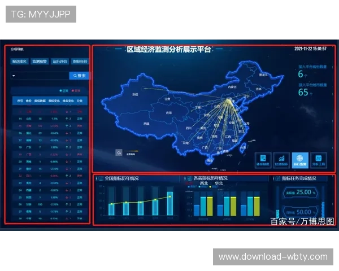Select the red region tab before 西北
Screen dimensions: 339x271
tap(189, 183)
